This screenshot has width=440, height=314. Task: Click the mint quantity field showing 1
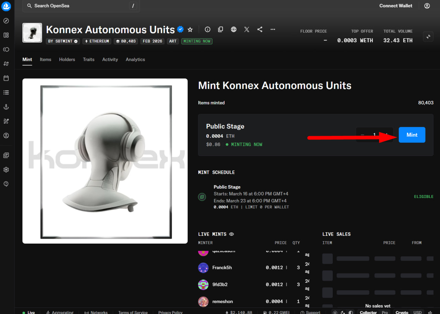click(374, 135)
